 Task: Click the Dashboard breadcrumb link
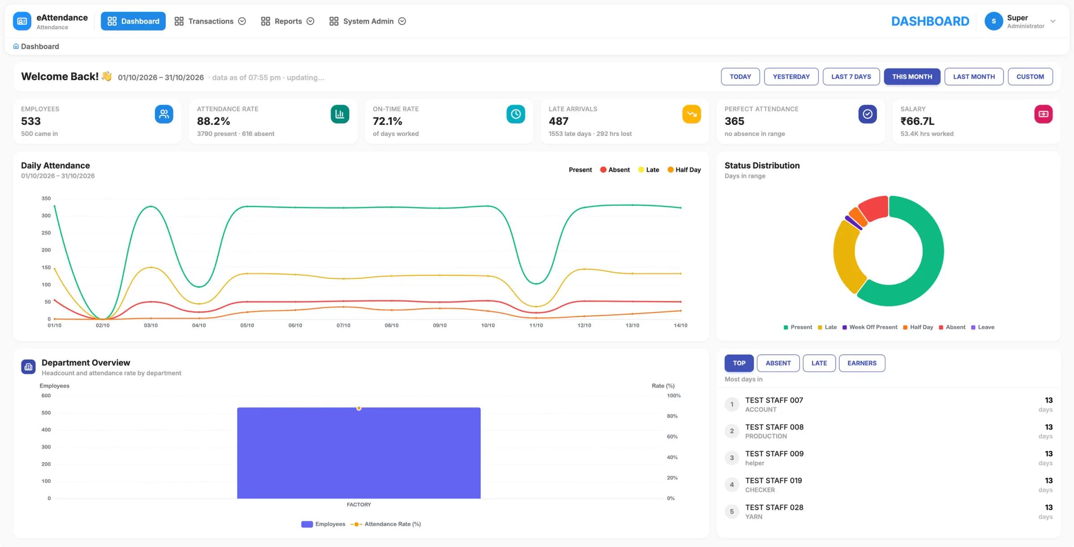40,46
